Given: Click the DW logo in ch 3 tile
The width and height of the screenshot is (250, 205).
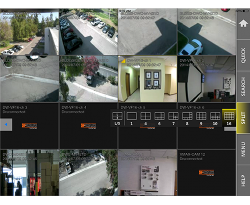Looking at the screenshot, I should tap(29, 126).
